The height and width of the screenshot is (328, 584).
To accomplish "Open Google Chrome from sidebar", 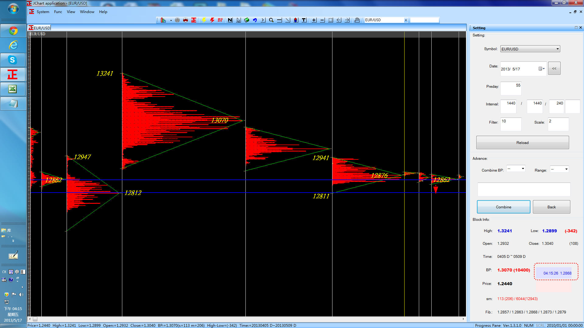I will pos(13,31).
